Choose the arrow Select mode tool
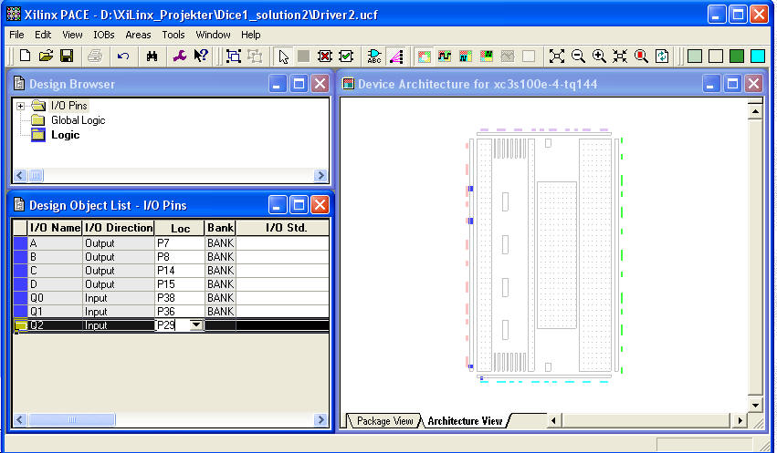 point(283,56)
